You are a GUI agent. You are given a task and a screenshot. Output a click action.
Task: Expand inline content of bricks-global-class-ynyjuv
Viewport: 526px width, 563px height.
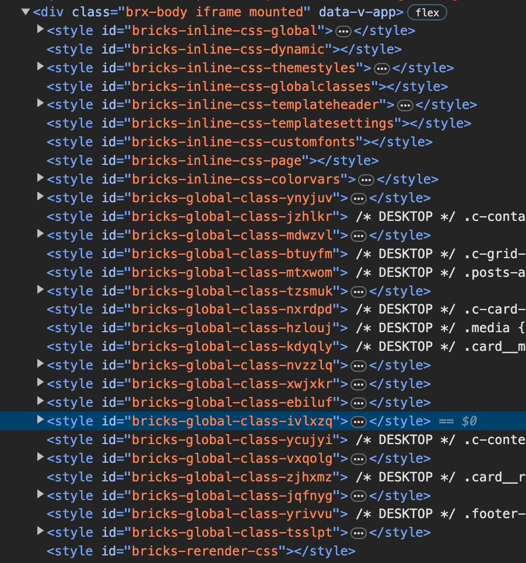click(x=358, y=198)
